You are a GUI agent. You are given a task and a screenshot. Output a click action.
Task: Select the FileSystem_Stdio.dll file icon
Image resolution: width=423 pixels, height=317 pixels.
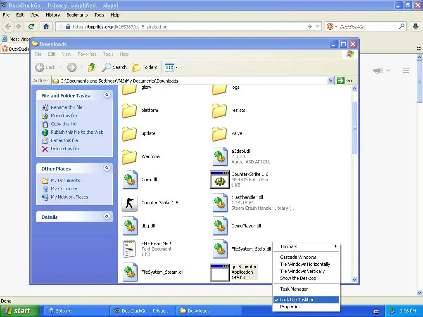(x=220, y=249)
